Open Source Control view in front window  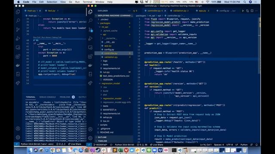coord(90,30)
